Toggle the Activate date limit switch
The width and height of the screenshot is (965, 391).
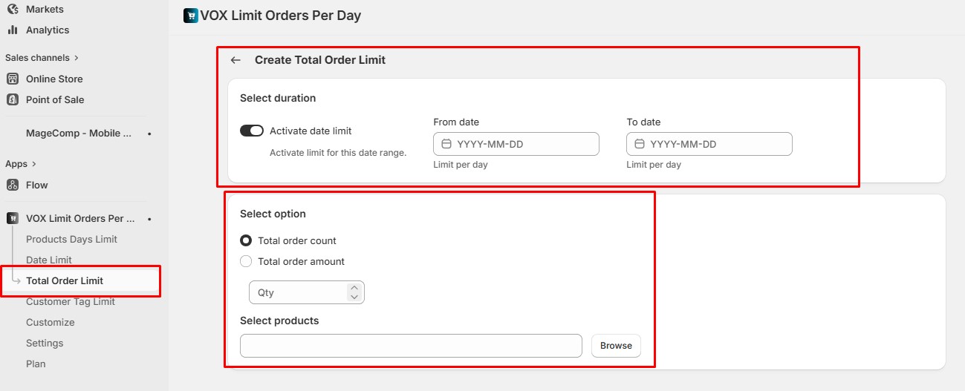pyautogui.click(x=252, y=131)
